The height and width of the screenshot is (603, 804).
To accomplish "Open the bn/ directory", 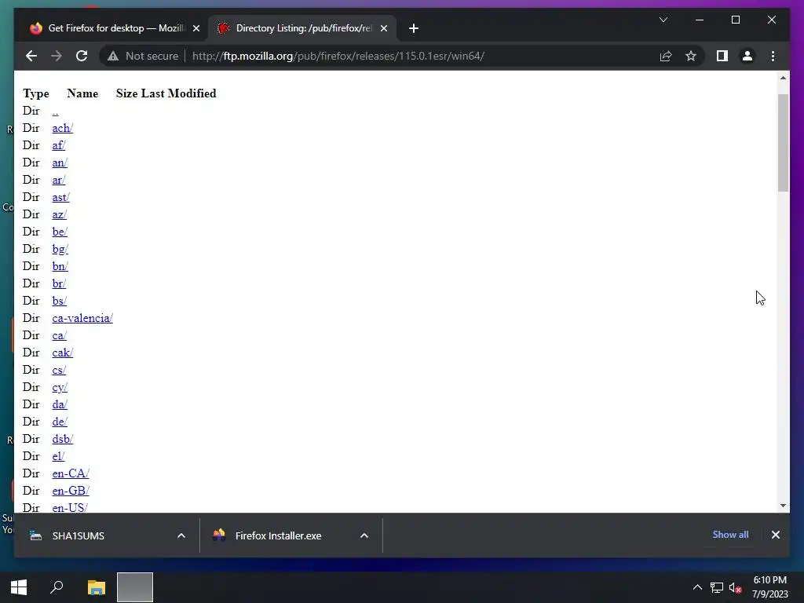I will (60, 266).
